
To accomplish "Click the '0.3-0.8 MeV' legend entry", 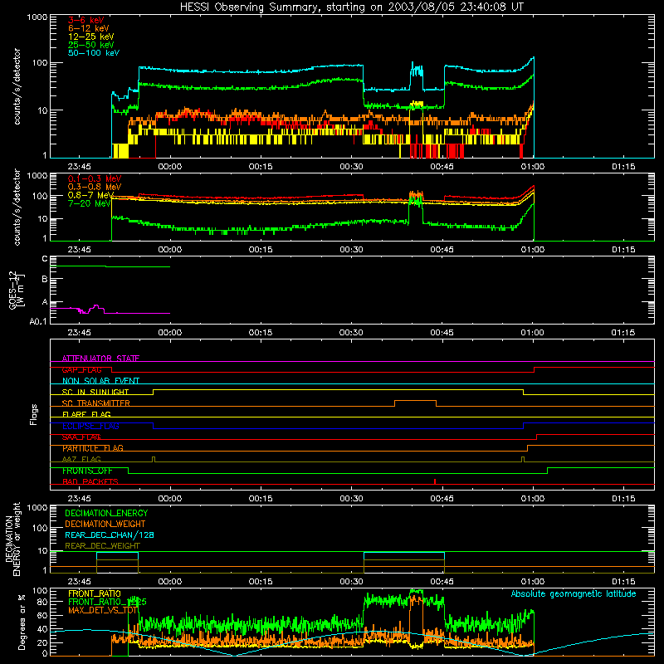I will click(x=95, y=187).
